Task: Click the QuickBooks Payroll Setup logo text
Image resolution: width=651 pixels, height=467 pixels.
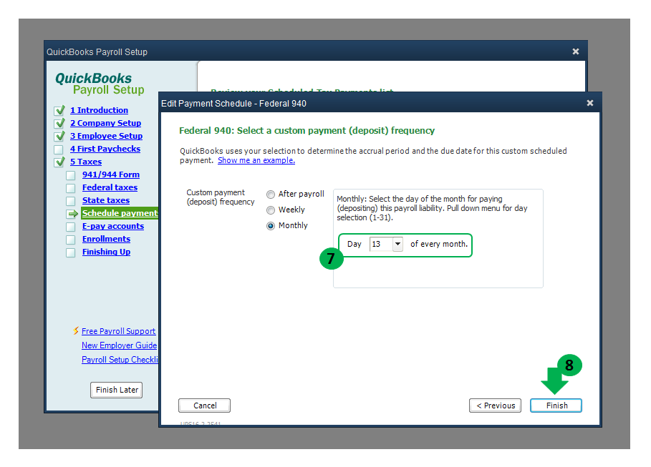Action: coord(100,84)
